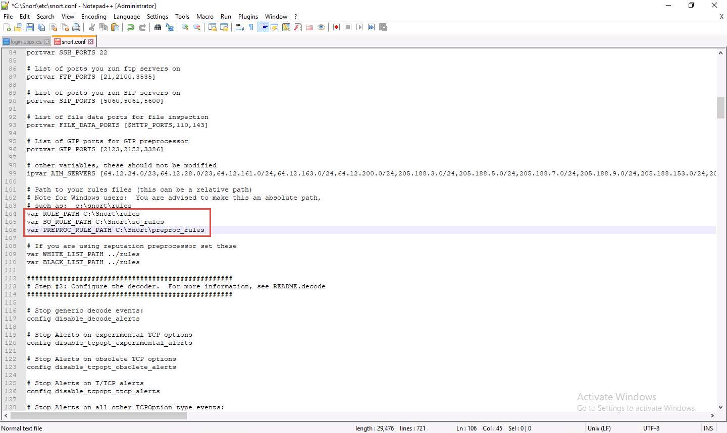Viewport: 727px width, 433px height.
Task: Click the Open file toolbar icon
Action: (x=18, y=27)
